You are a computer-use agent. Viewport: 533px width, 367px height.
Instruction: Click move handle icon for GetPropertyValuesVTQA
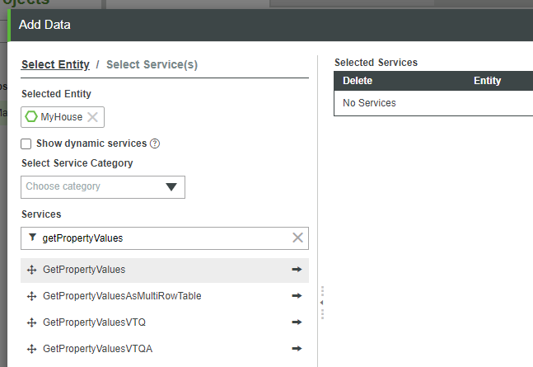click(32, 349)
